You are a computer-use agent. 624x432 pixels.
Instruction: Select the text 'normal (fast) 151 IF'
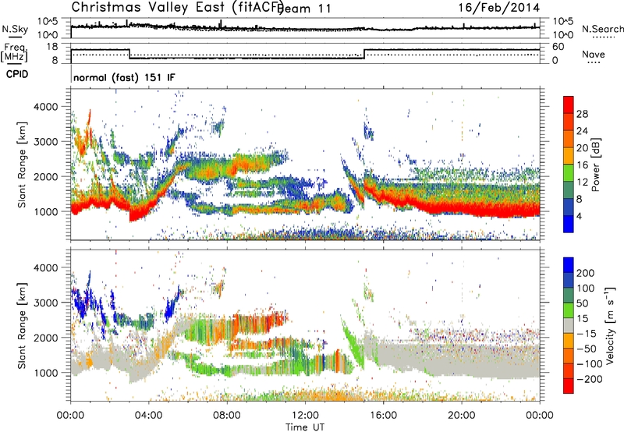(124, 77)
